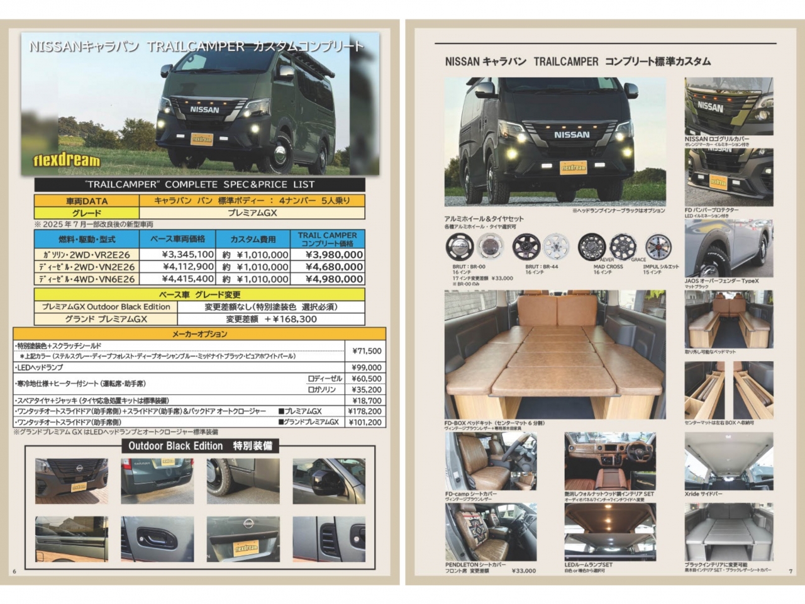Select the ディーゼル・2WD・VN2E26 row label

[x=87, y=267]
